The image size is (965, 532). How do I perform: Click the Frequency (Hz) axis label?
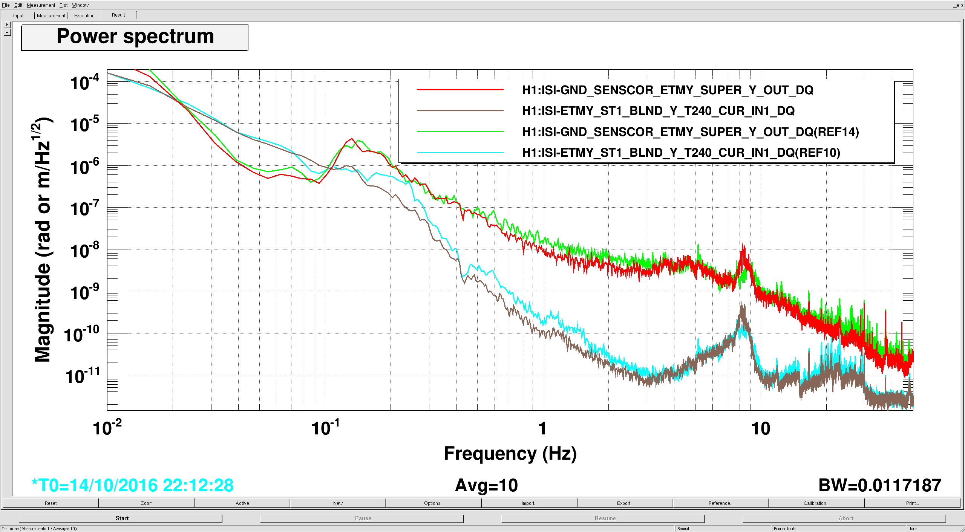pos(510,454)
